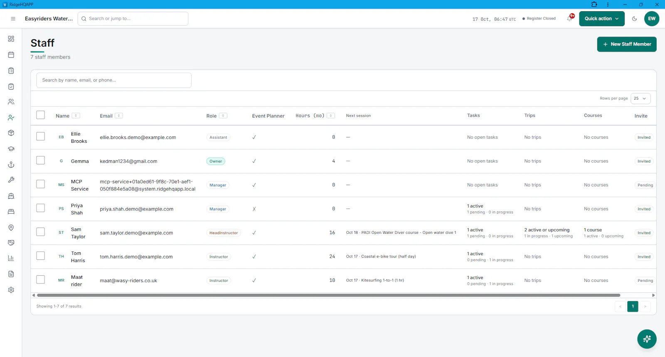The width and height of the screenshot is (665, 357).
Task: Open the inventory box icon in sidebar
Action: click(11, 133)
